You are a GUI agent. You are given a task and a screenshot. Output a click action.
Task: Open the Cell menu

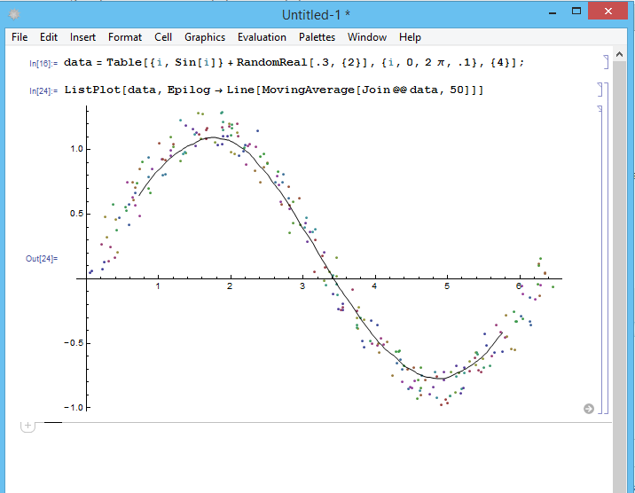163,37
